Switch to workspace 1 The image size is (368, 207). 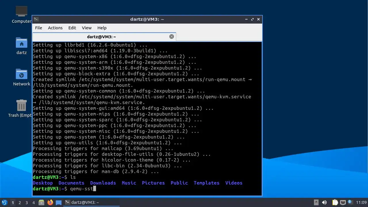tap(13, 202)
